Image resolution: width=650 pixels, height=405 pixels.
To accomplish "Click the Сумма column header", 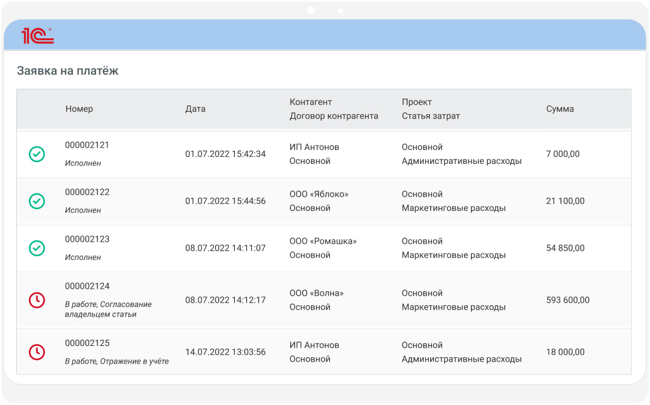I will (560, 109).
